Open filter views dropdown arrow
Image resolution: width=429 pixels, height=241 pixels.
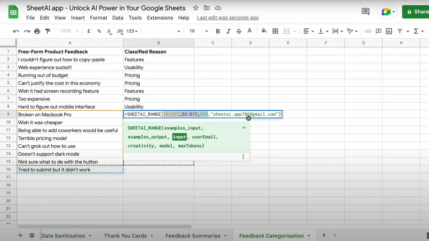pyautogui.click(x=408, y=31)
